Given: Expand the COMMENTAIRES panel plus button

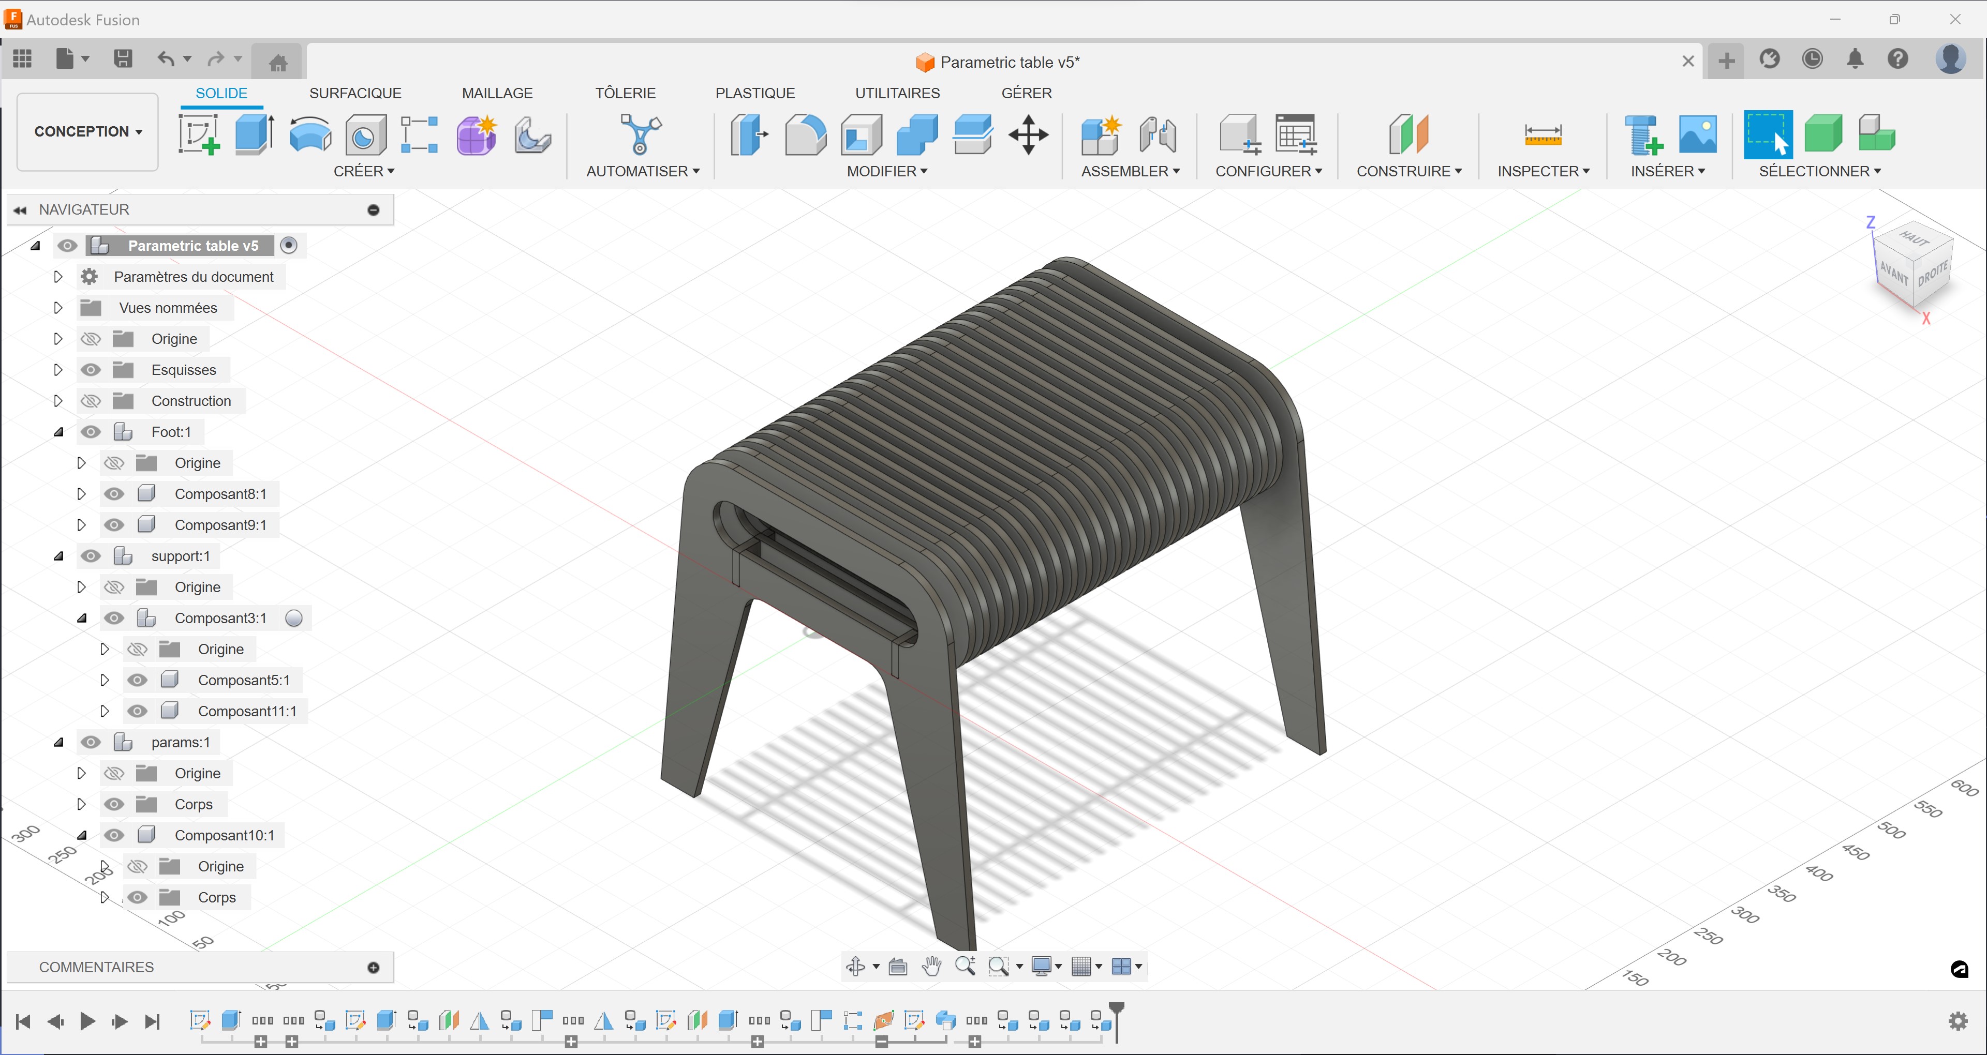Looking at the screenshot, I should (373, 967).
